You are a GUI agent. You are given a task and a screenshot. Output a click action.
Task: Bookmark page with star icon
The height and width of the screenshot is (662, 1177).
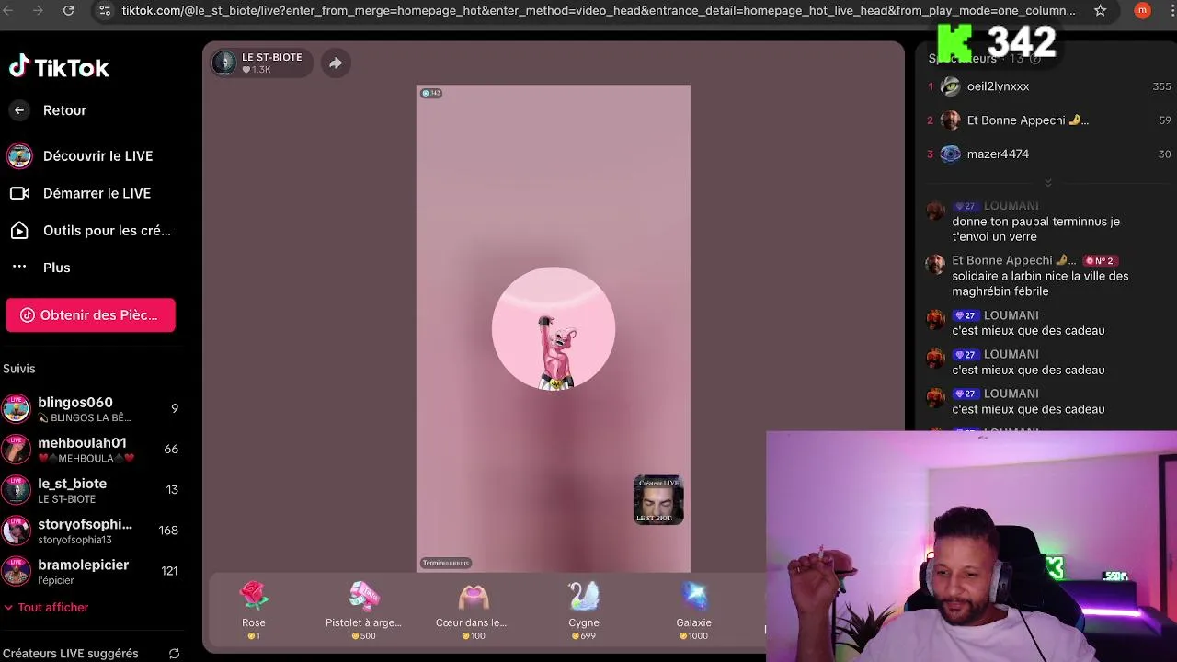click(1100, 10)
